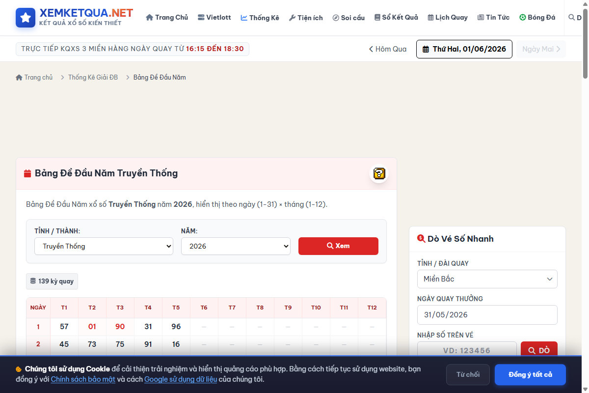Image resolution: width=589 pixels, height=393 pixels.
Task: Click cell value 16 in row 2
Action: (176, 344)
